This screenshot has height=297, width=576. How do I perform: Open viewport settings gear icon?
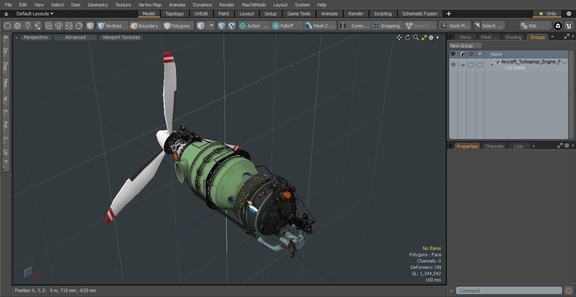click(x=431, y=37)
